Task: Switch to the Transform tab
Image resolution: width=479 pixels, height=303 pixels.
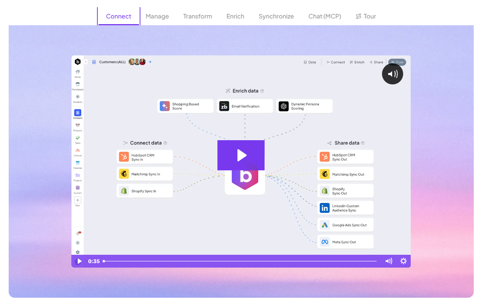Action: [197, 16]
